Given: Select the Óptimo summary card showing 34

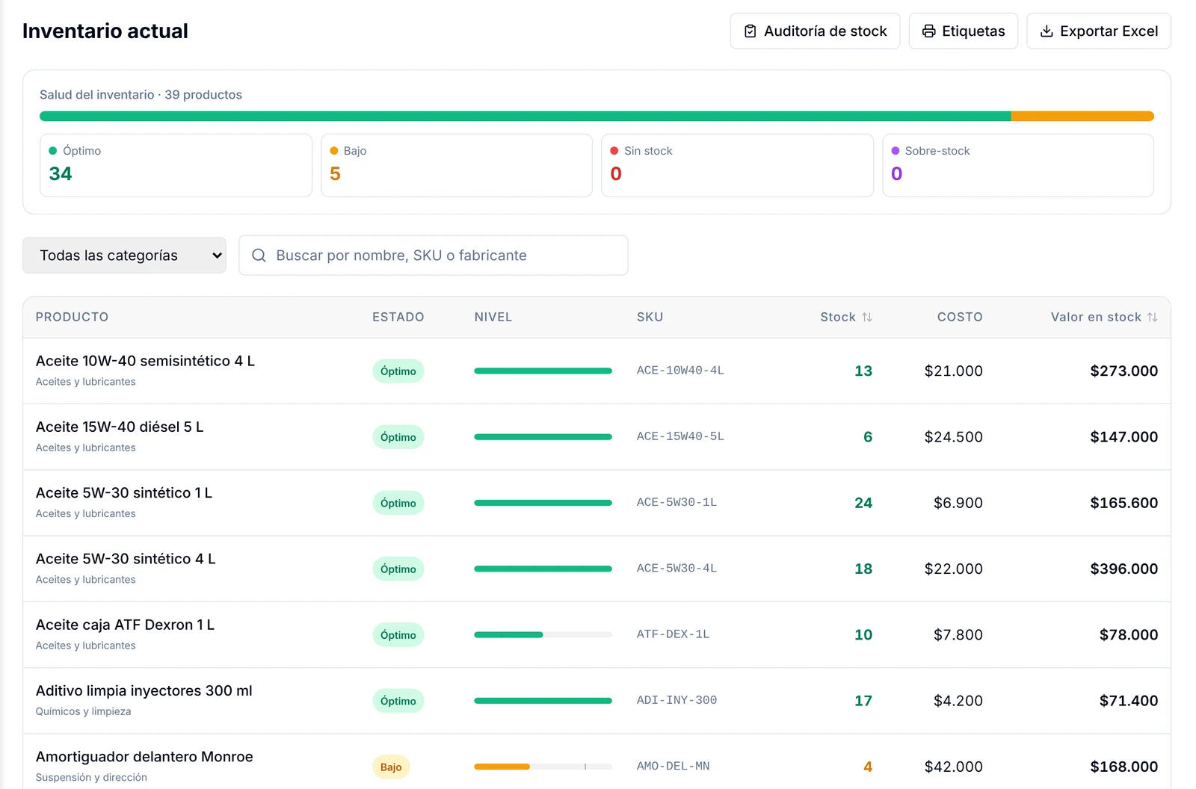Looking at the screenshot, I should [x=176, y=165].
